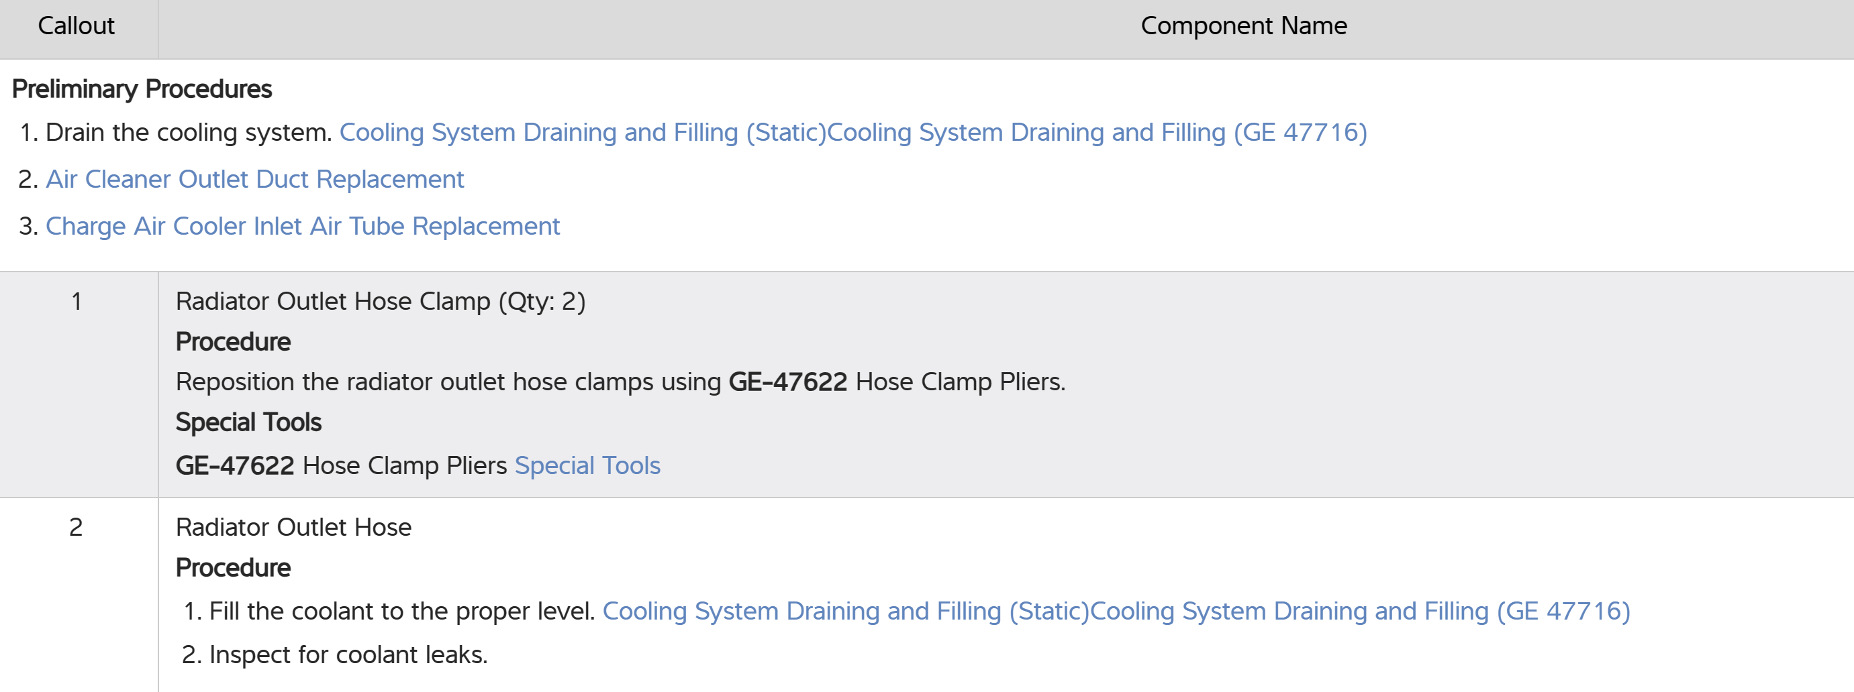The height and width of the screenshot is (692, 1854).
Task: Click the Preliminary Procedures heading
Action: [142, 89]
